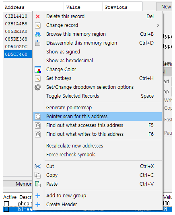Image resolution: width=175 pixels, height=215 pixels.
Task: Click the Find what writes icon
Action: point(38,134)
